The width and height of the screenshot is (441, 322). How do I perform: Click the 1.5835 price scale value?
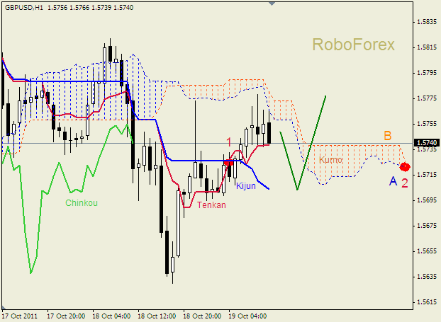point(427,22)
